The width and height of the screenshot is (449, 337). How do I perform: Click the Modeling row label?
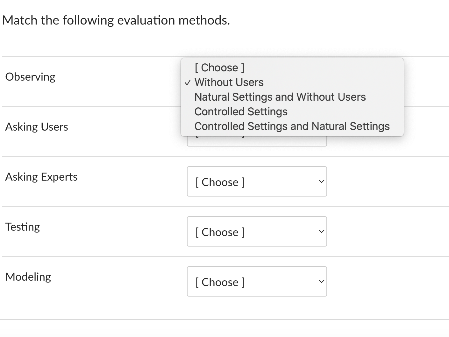(28, 276)
